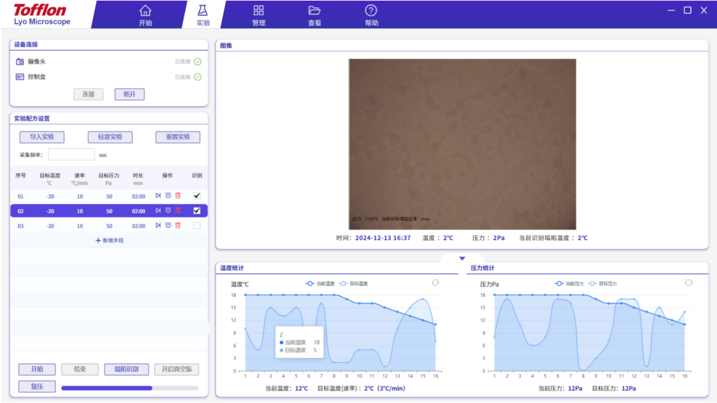Click the refresh icon on temperature chart
717x403 pixels.
tap(435, 283)
